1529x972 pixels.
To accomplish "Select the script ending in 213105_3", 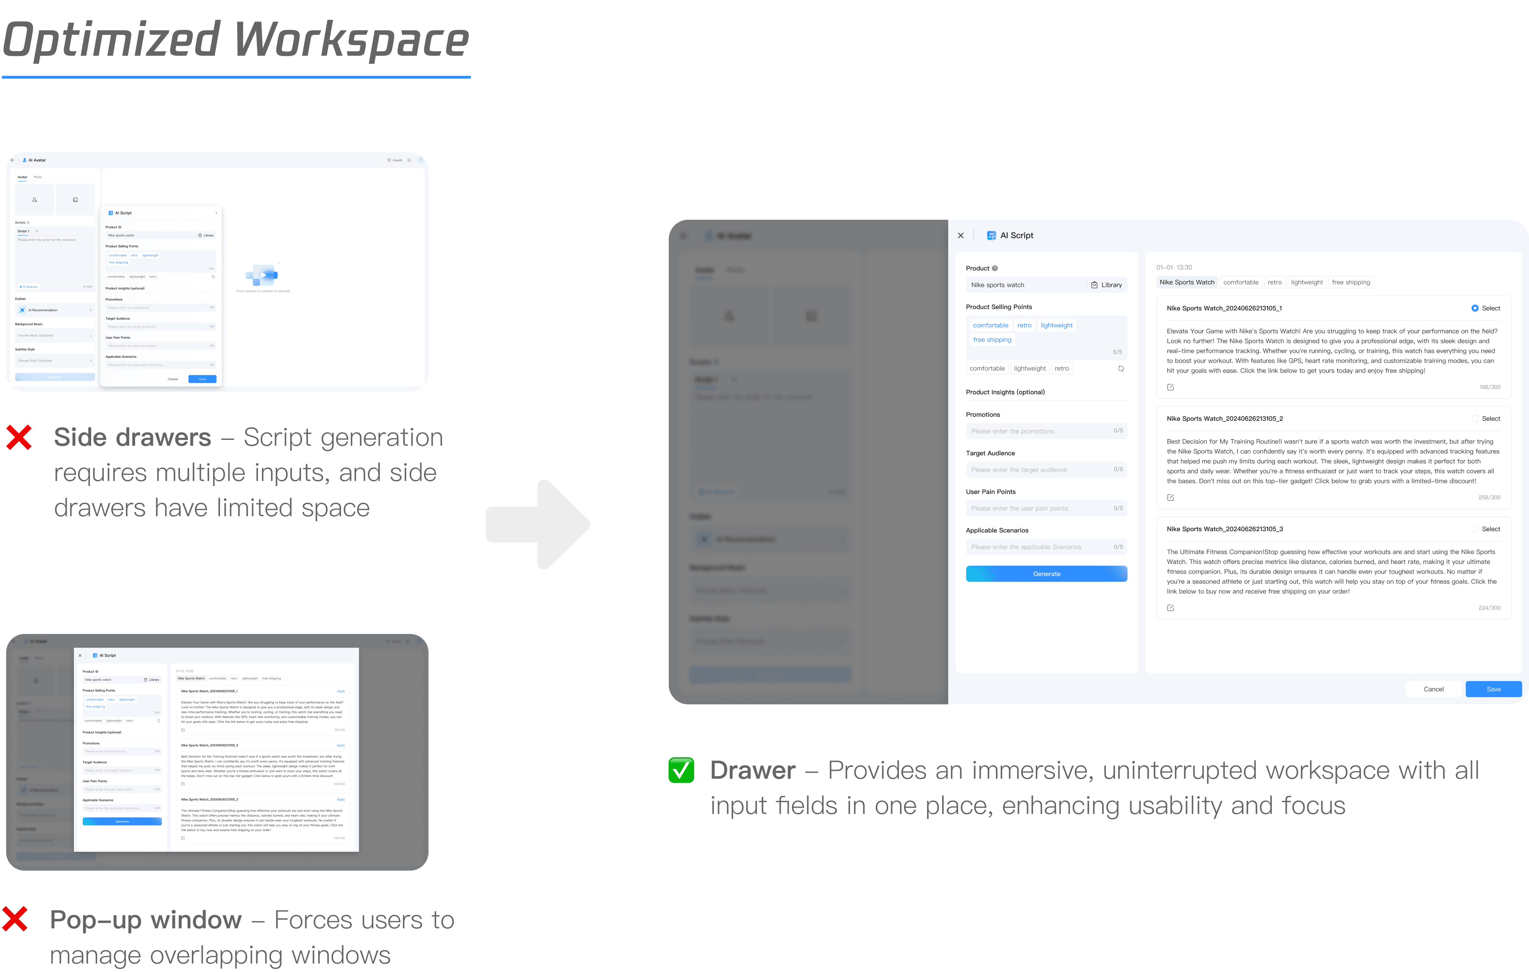I will [1475, 529].
